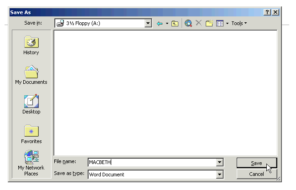The height and width of the screenshot is (190, 296).
Task: Open the History location
Action: click(x=31, y=46)
